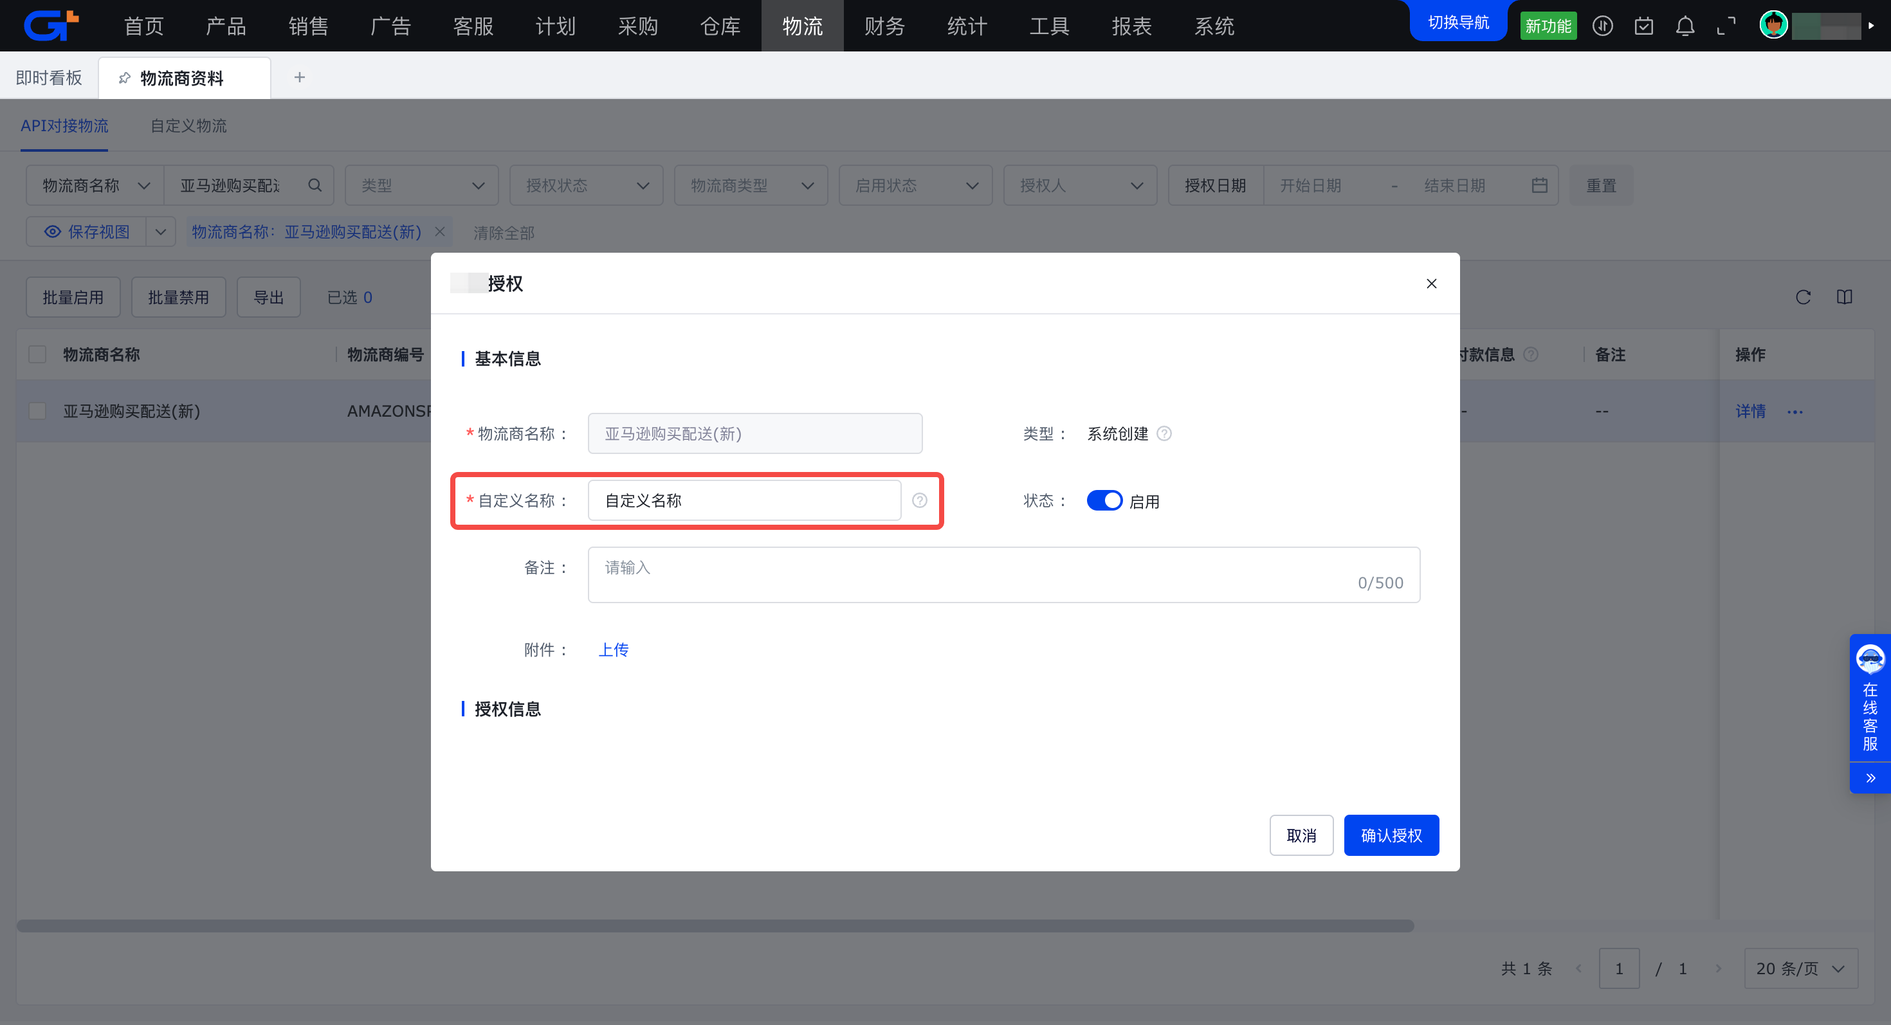Screen dimensions: 1891x1025
Task: Open the calendar checklist icon in top bar
Action: [x=1643, y=26]
